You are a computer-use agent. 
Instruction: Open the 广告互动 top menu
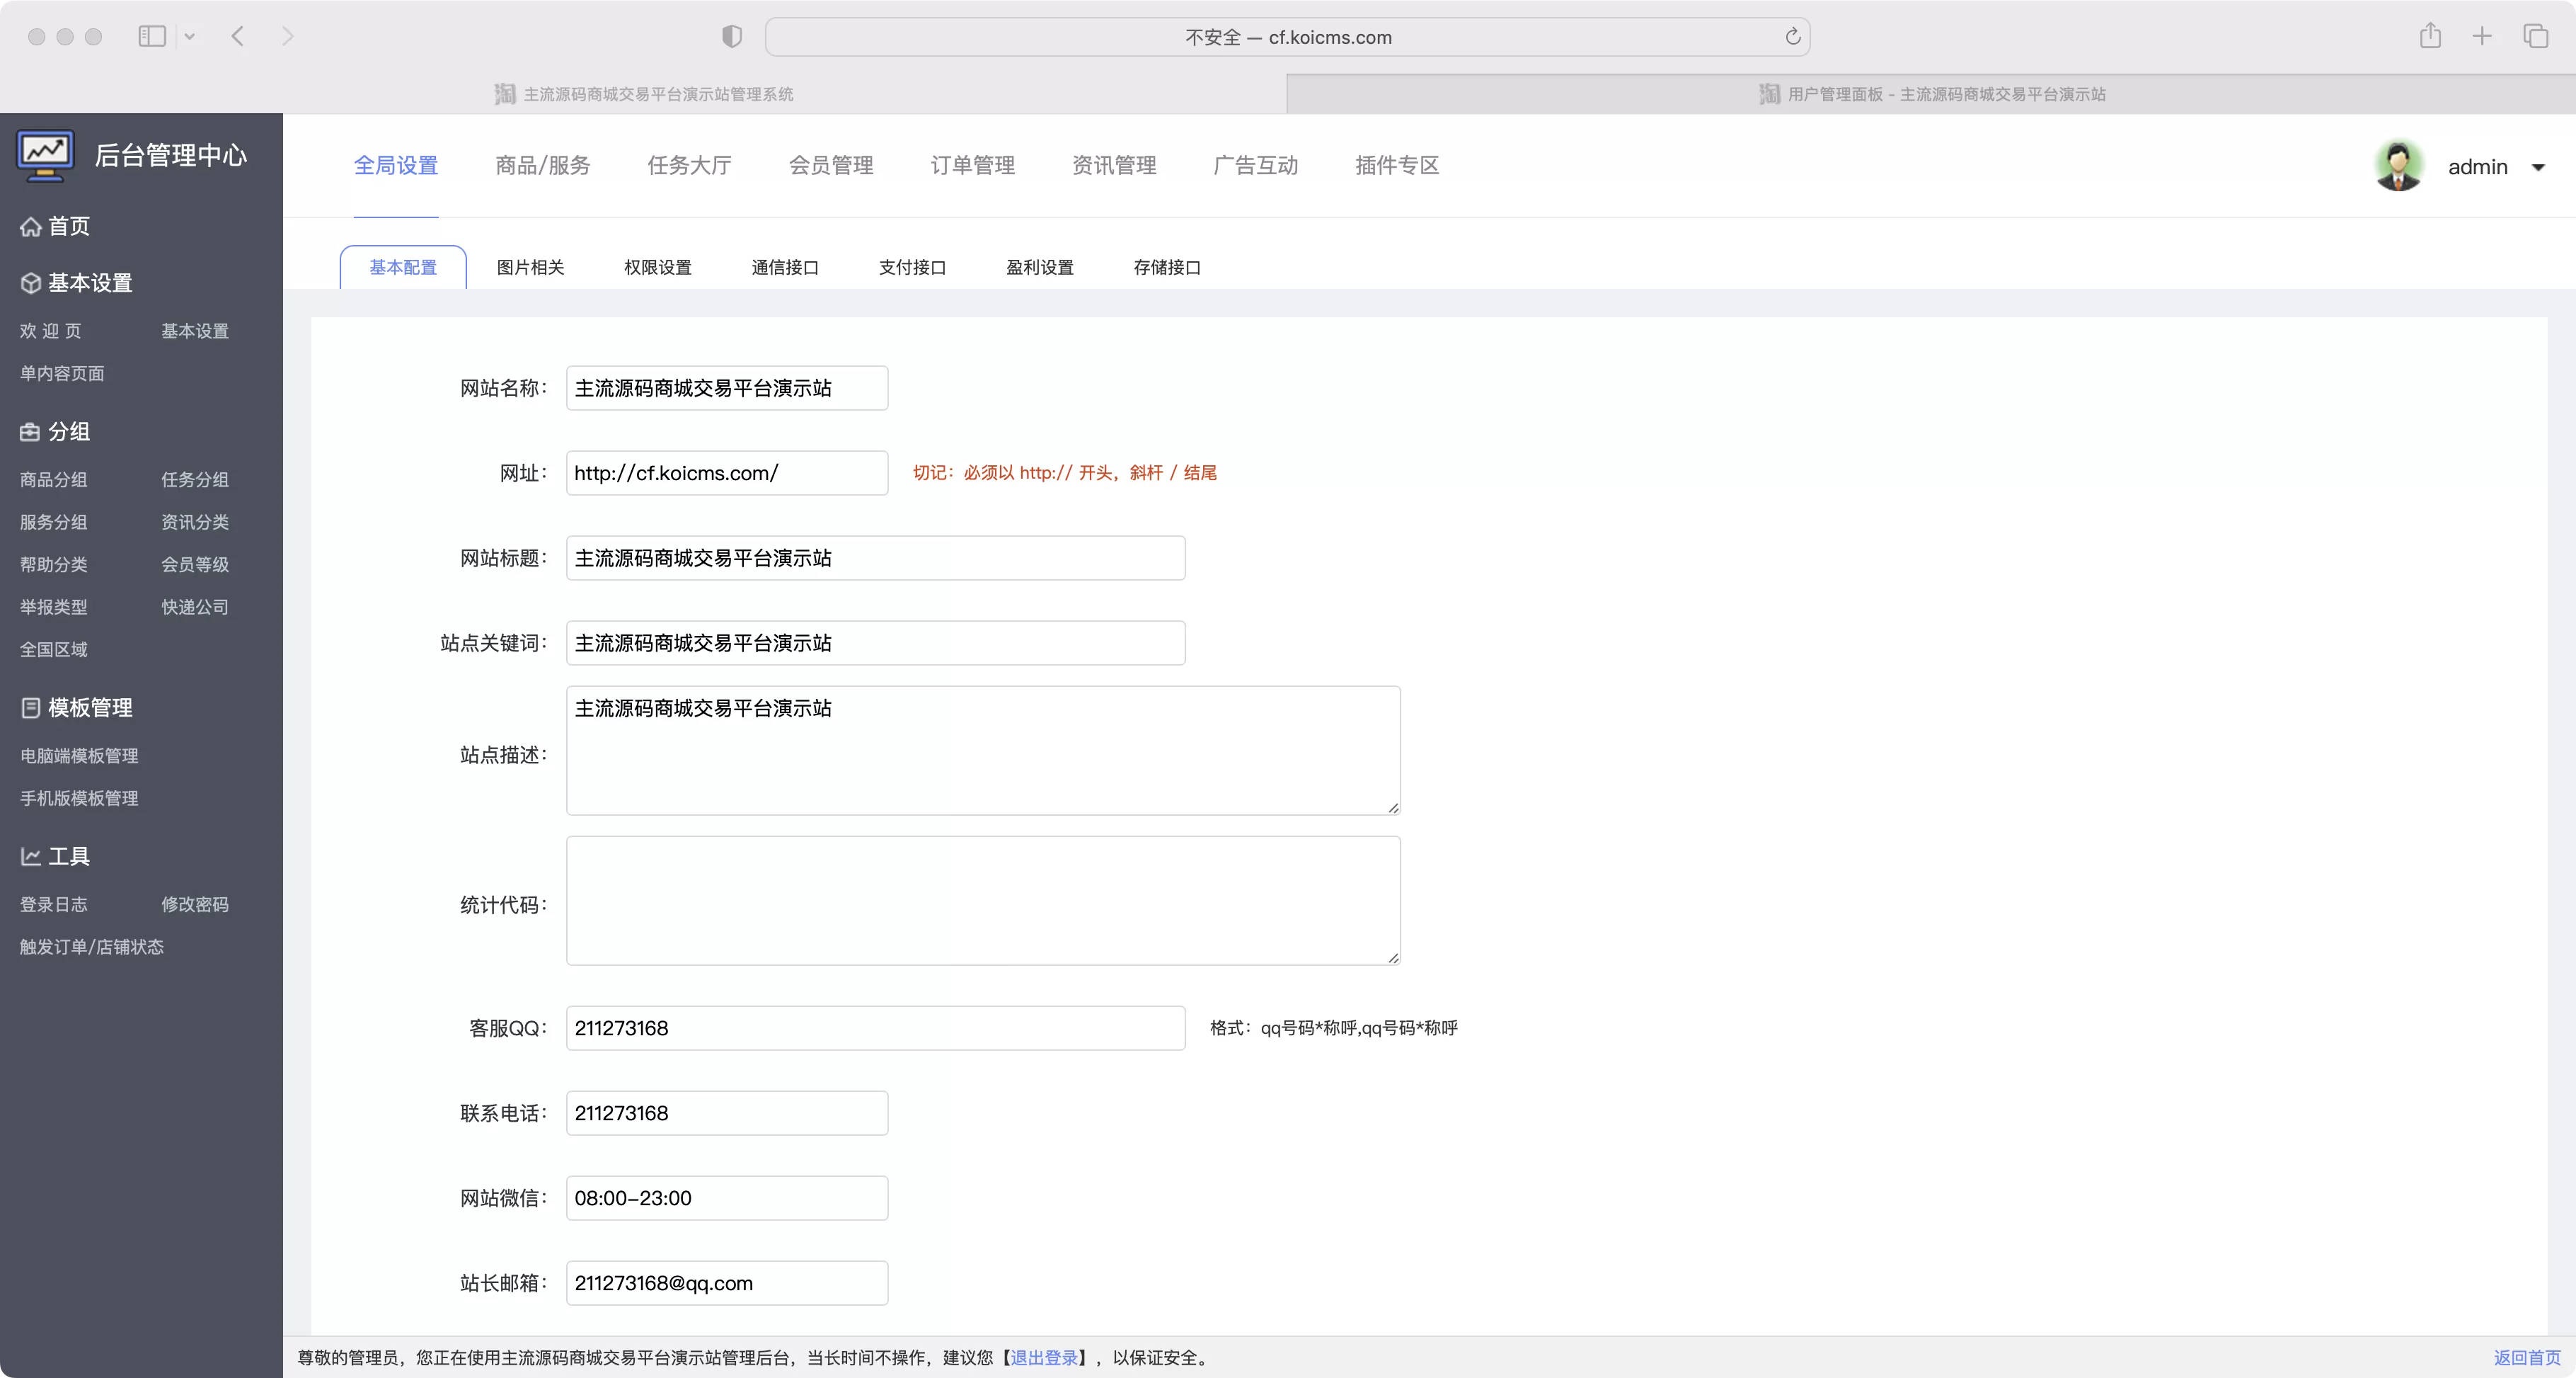click(x=1256, y=165)
